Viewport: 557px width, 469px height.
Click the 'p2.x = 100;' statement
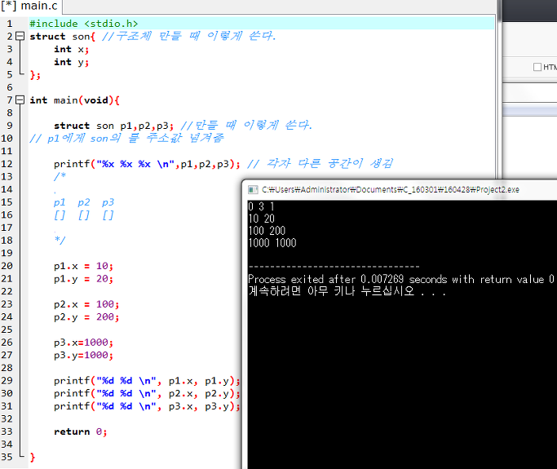86,304
